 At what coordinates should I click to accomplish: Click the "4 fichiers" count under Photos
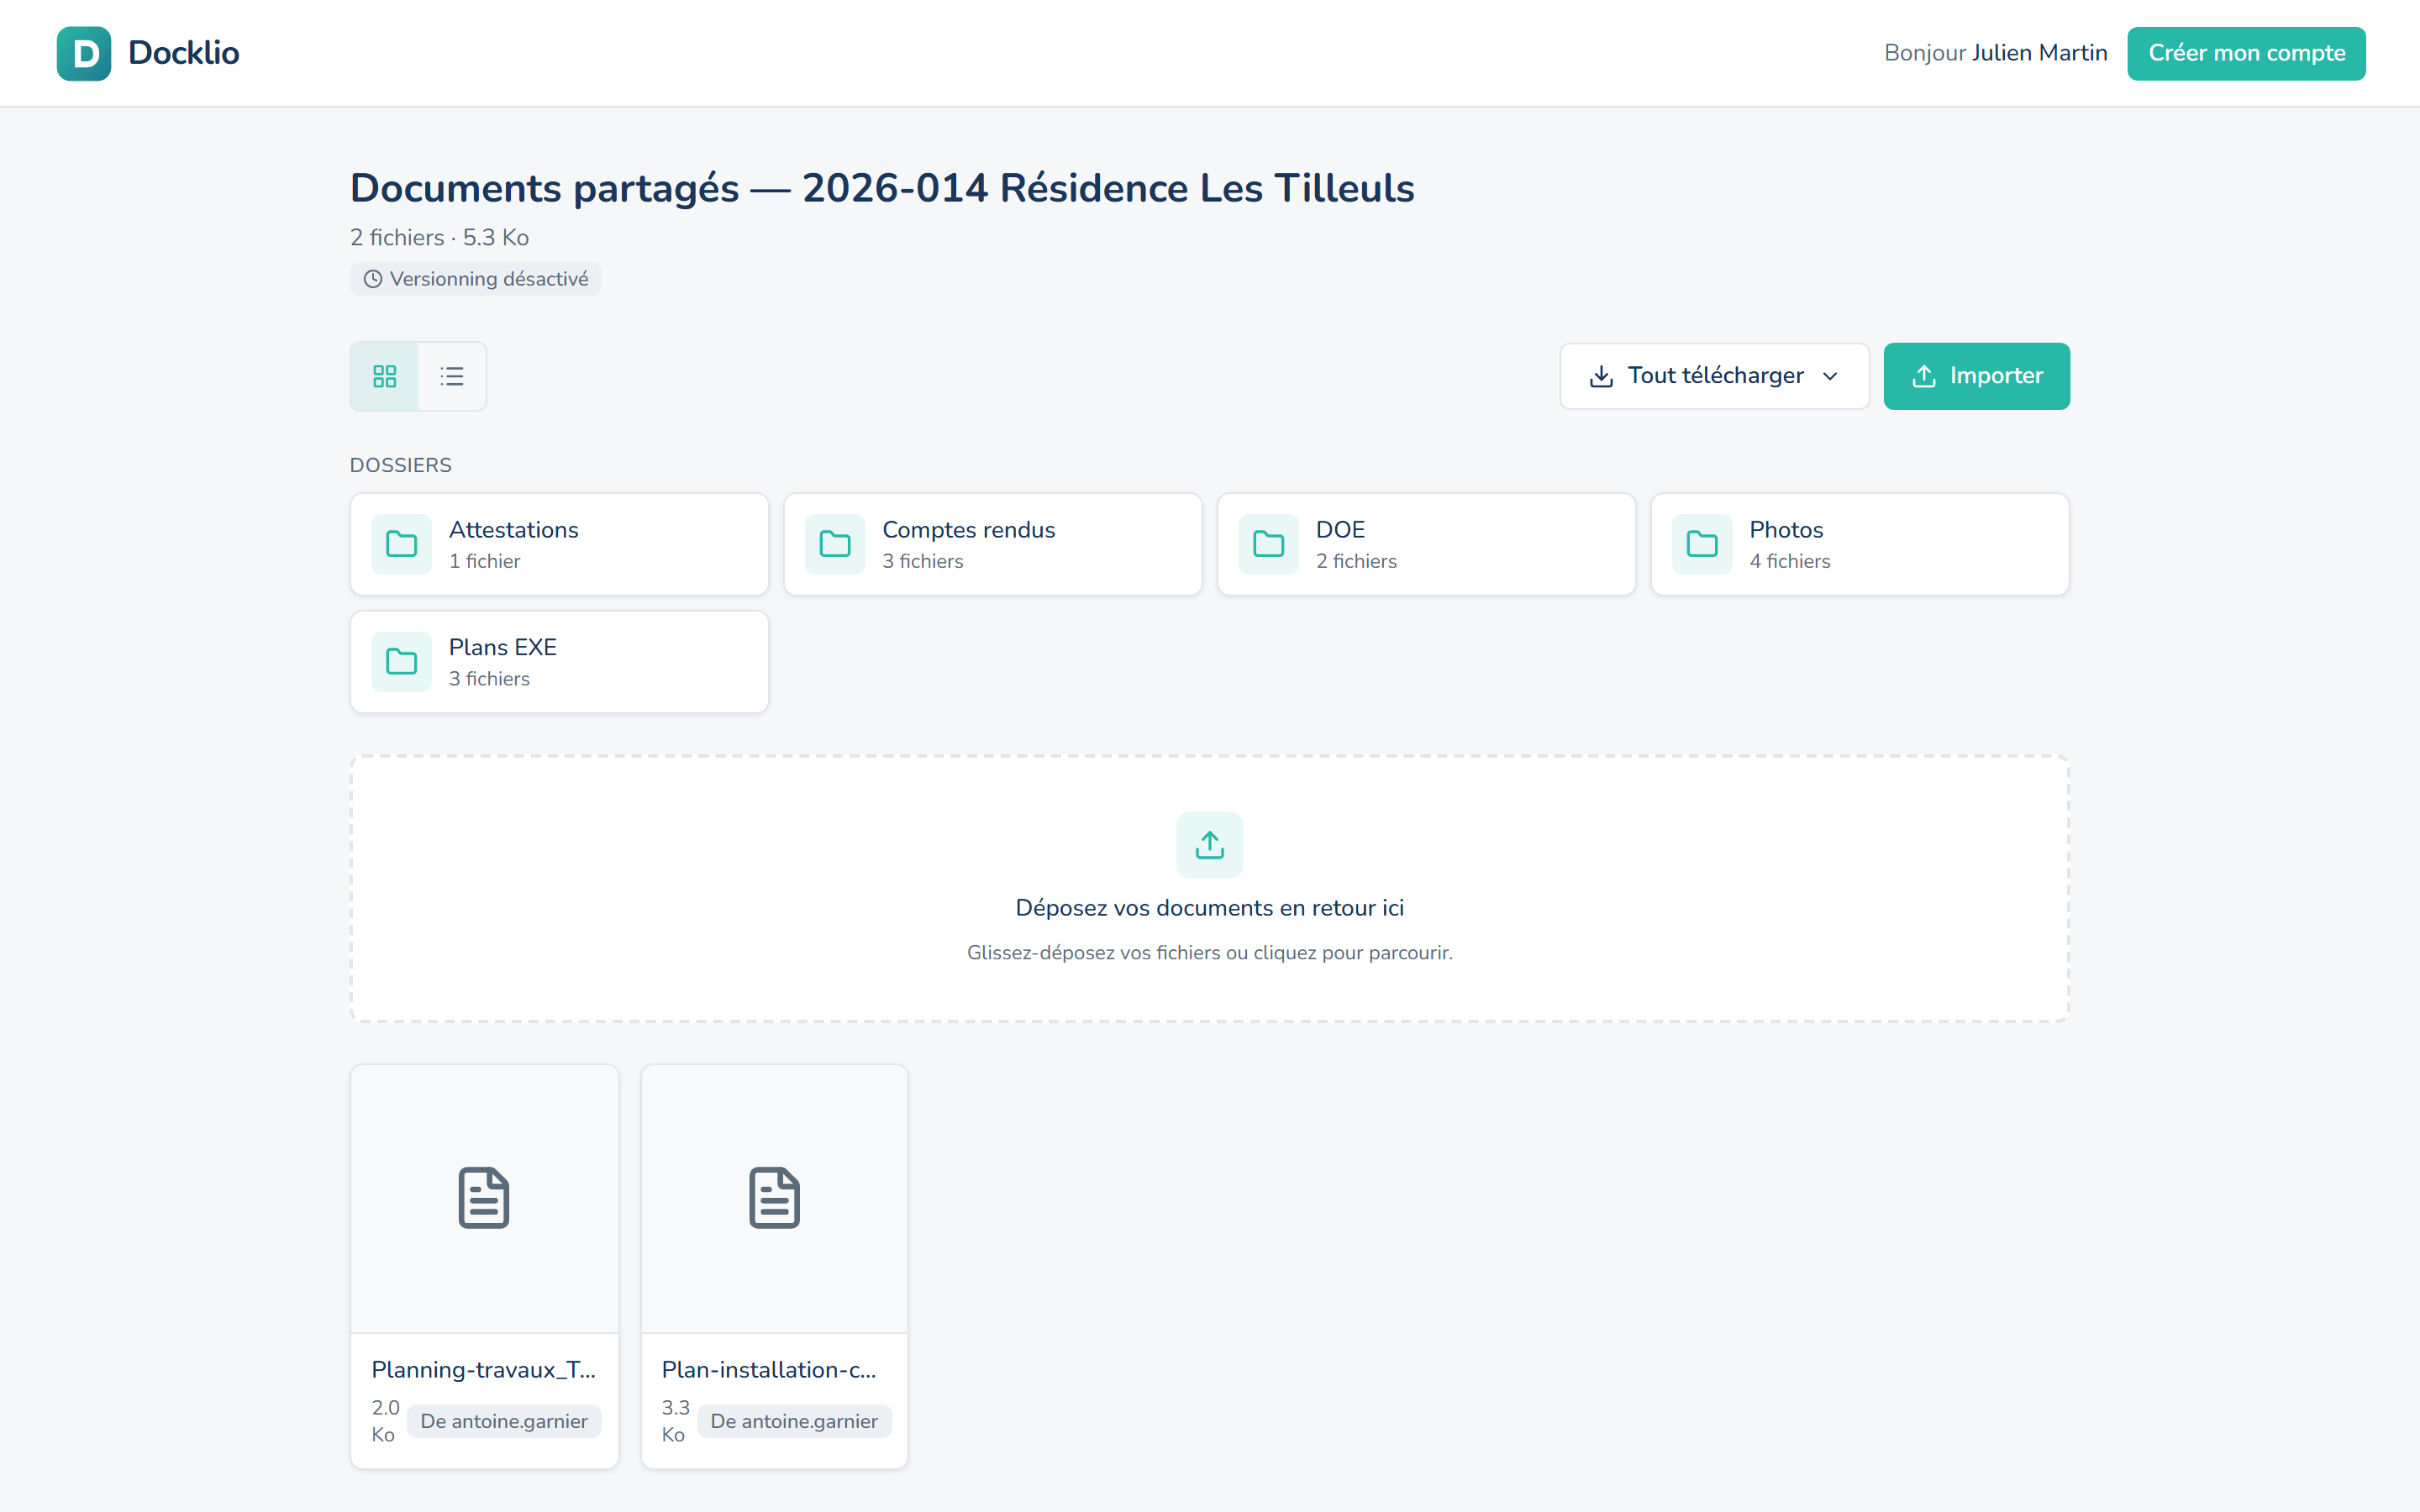[x=1790, y=561]
